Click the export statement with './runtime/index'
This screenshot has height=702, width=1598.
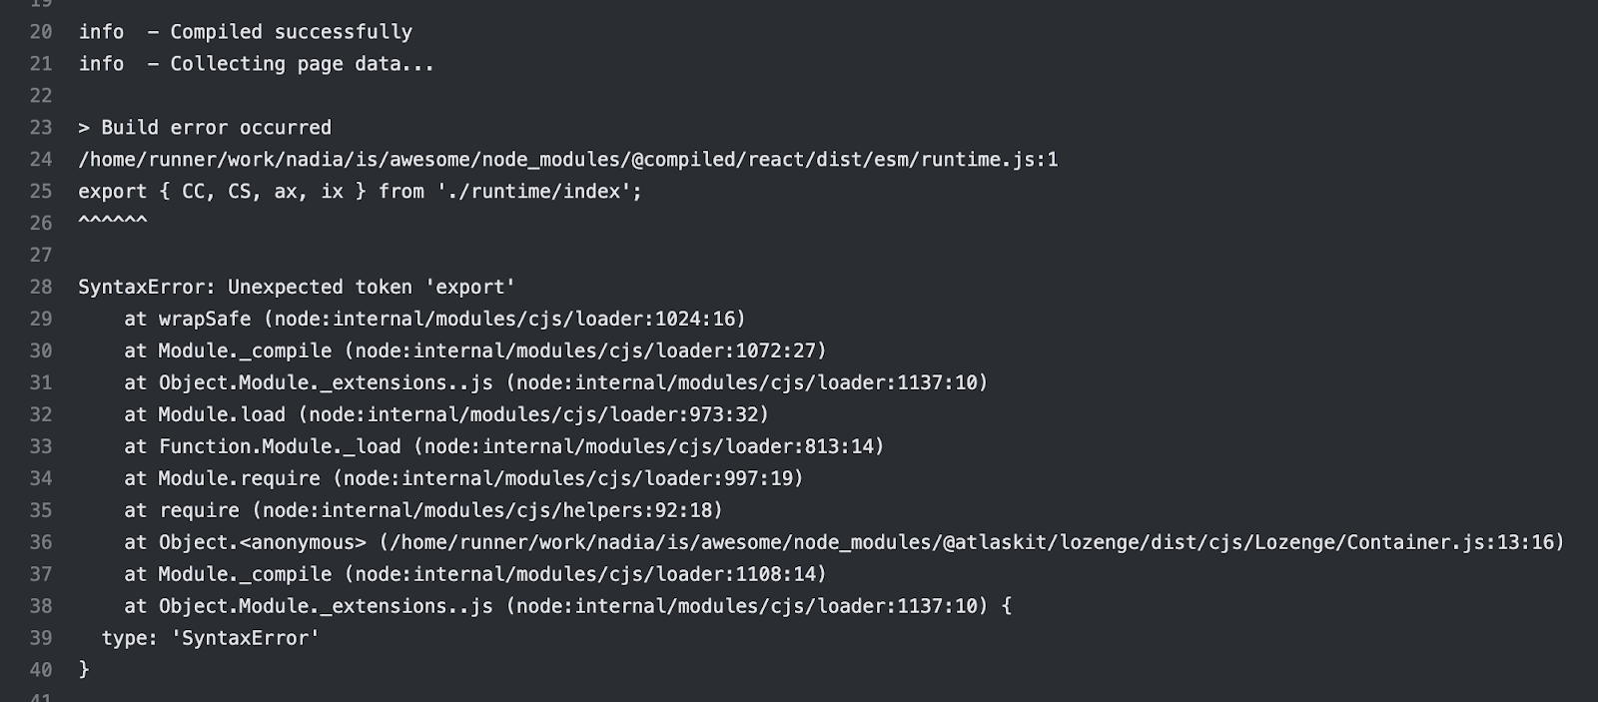[361, 192]
